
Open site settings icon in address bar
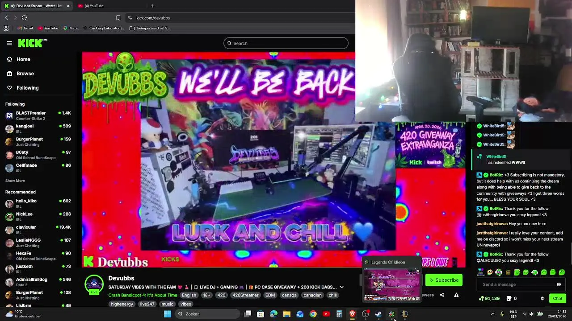click(130, 18)
